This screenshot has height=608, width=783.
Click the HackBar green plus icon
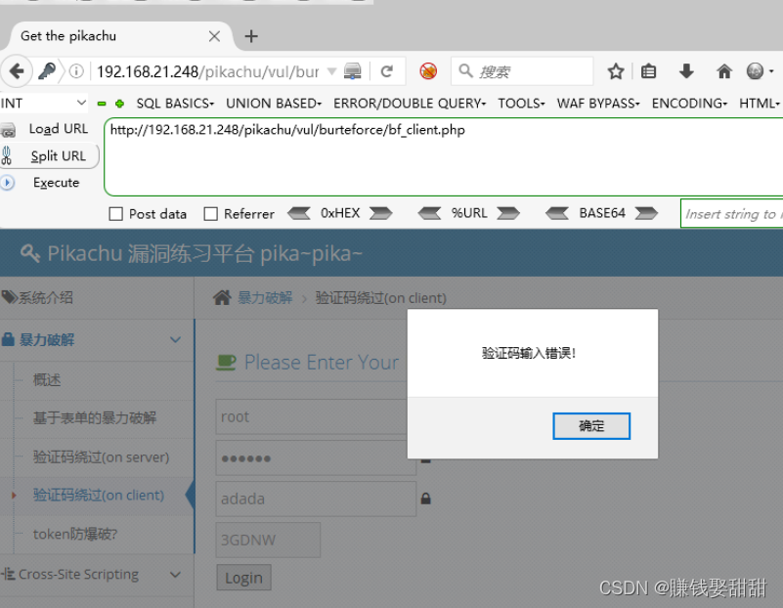point(119,104)
